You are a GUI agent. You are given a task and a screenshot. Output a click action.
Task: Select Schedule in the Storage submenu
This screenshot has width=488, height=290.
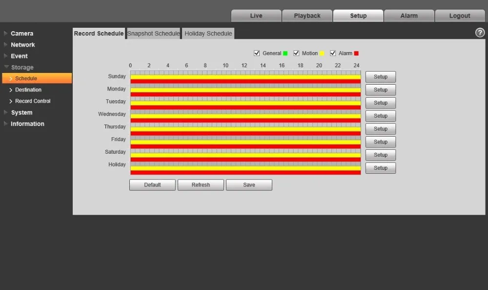click(x=37, y=78)
